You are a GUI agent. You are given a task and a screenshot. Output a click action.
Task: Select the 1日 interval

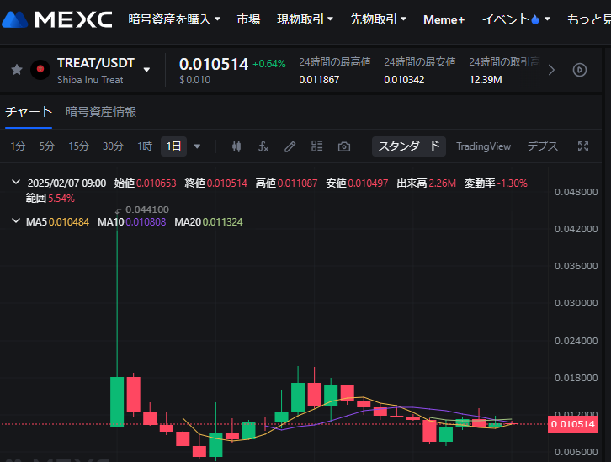pos(173,146)
